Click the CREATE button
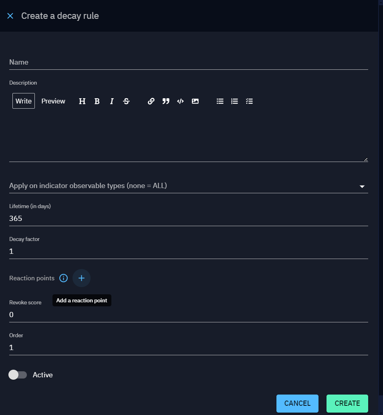 (x=347, y=403)
